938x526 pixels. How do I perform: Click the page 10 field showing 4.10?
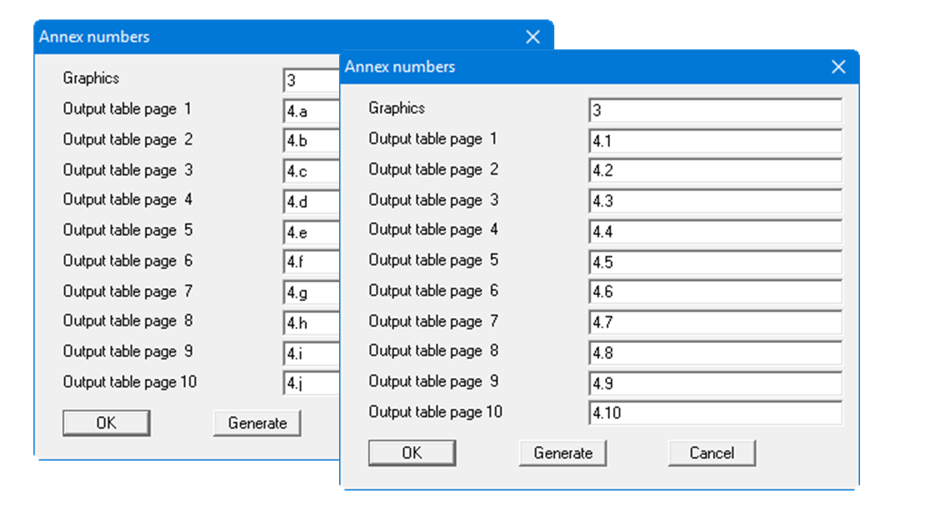(714, 413)
